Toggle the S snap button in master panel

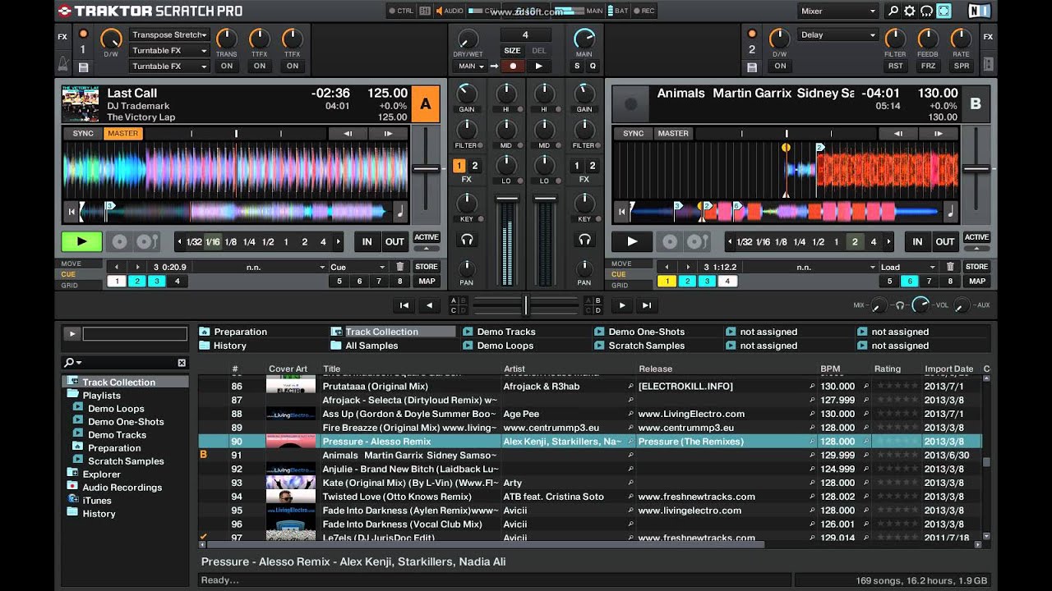pos(577,66)
